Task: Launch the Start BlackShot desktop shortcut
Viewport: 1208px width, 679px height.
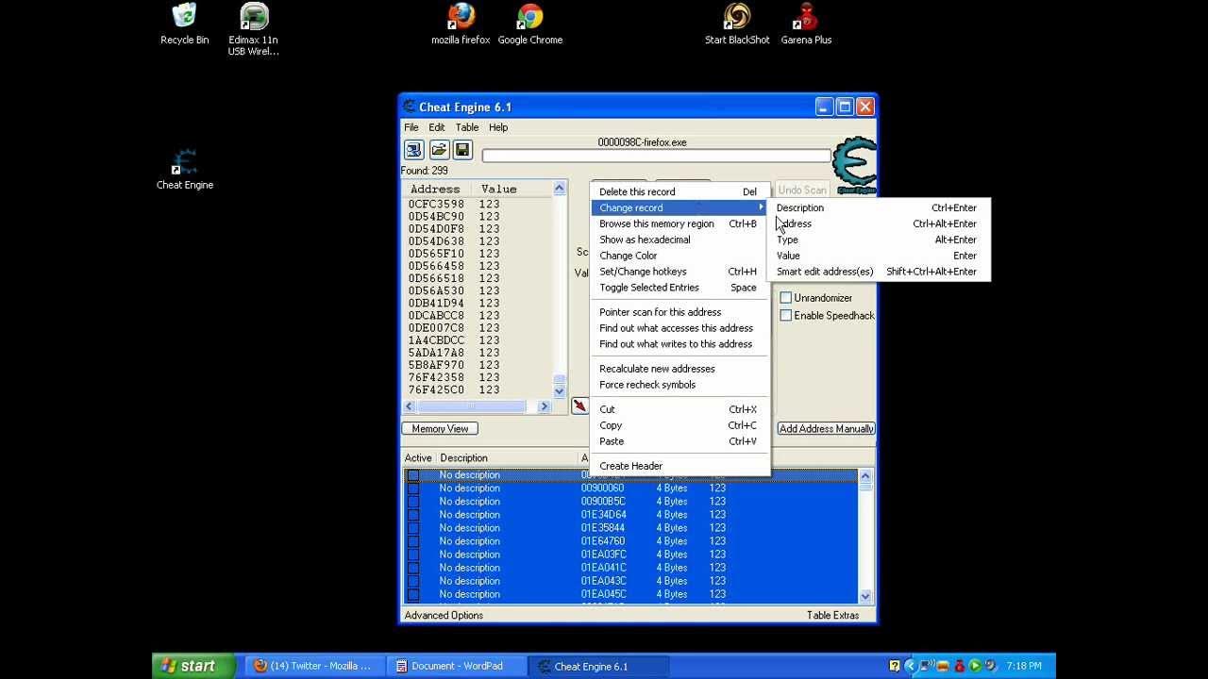Action: point(737,25)
